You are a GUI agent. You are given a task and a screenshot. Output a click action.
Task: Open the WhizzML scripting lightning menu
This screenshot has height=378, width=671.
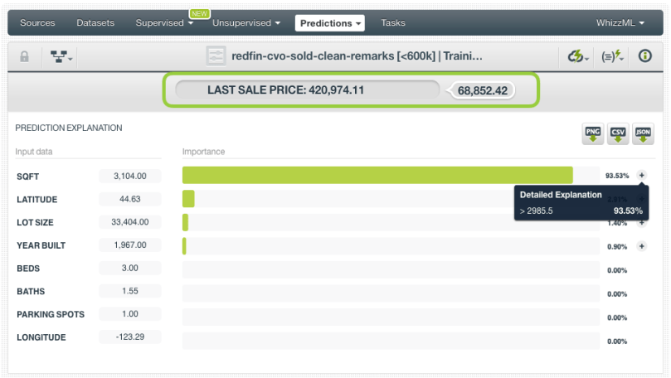coord(613,56)
